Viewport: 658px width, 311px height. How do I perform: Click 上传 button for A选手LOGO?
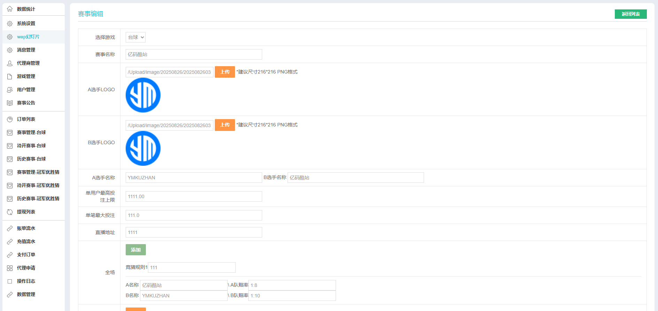tap(225, 72)
